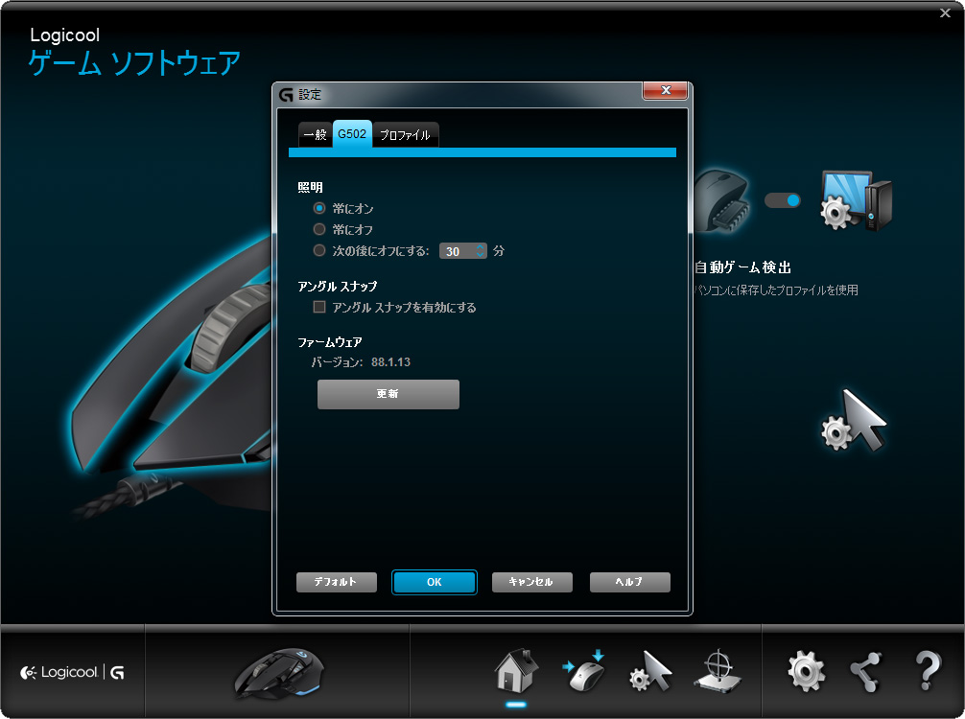This screenshot has width=965, height=719.
Task: Click the 更新 firmware update button
Action: tap(388, 394)
